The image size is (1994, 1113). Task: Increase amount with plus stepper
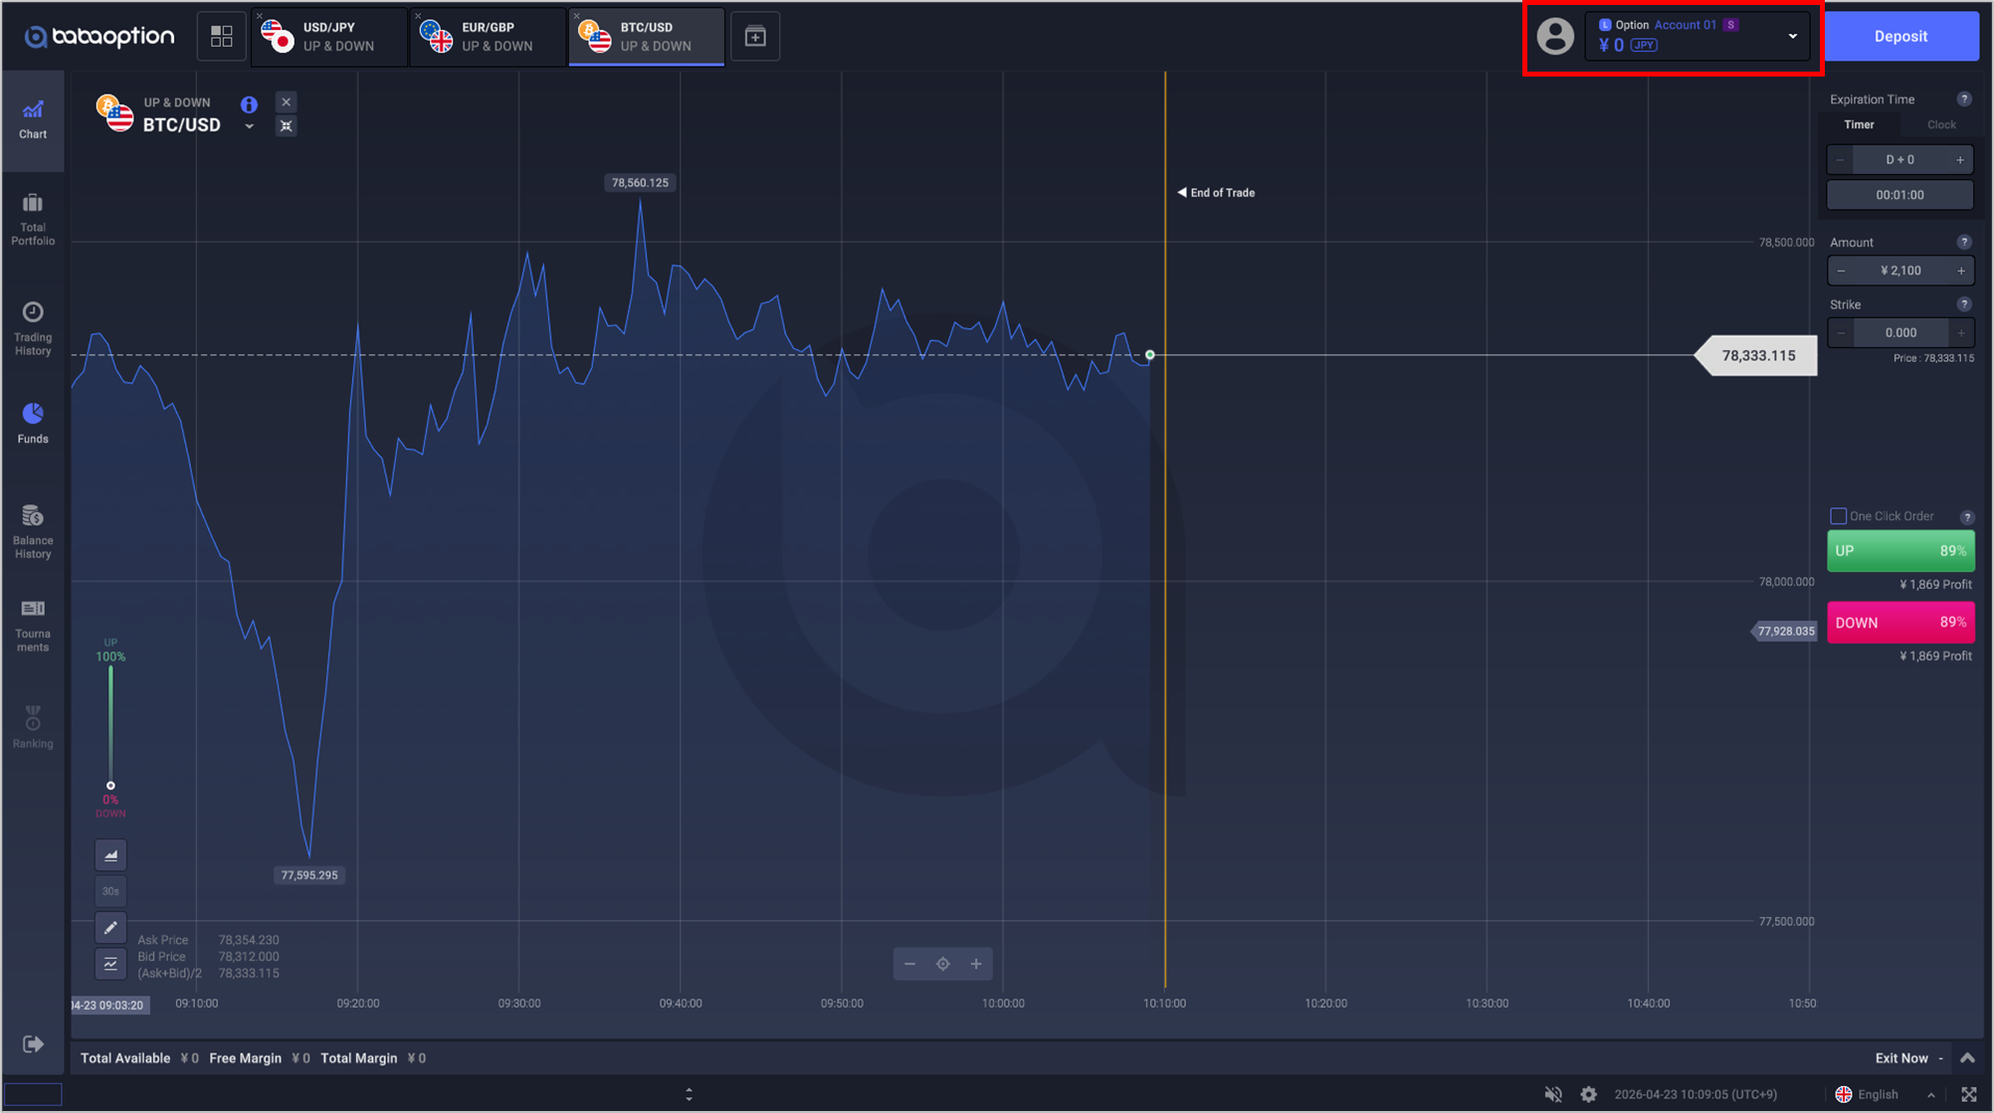[x=1961, y=271]
